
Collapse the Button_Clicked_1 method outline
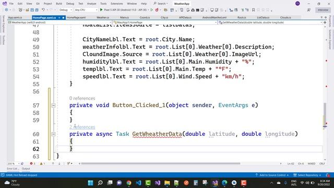coord(53,105)
